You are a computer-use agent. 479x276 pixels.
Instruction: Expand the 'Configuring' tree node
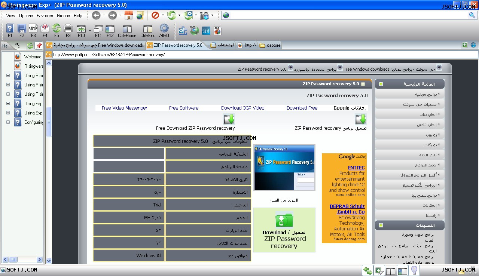(8, 122)
